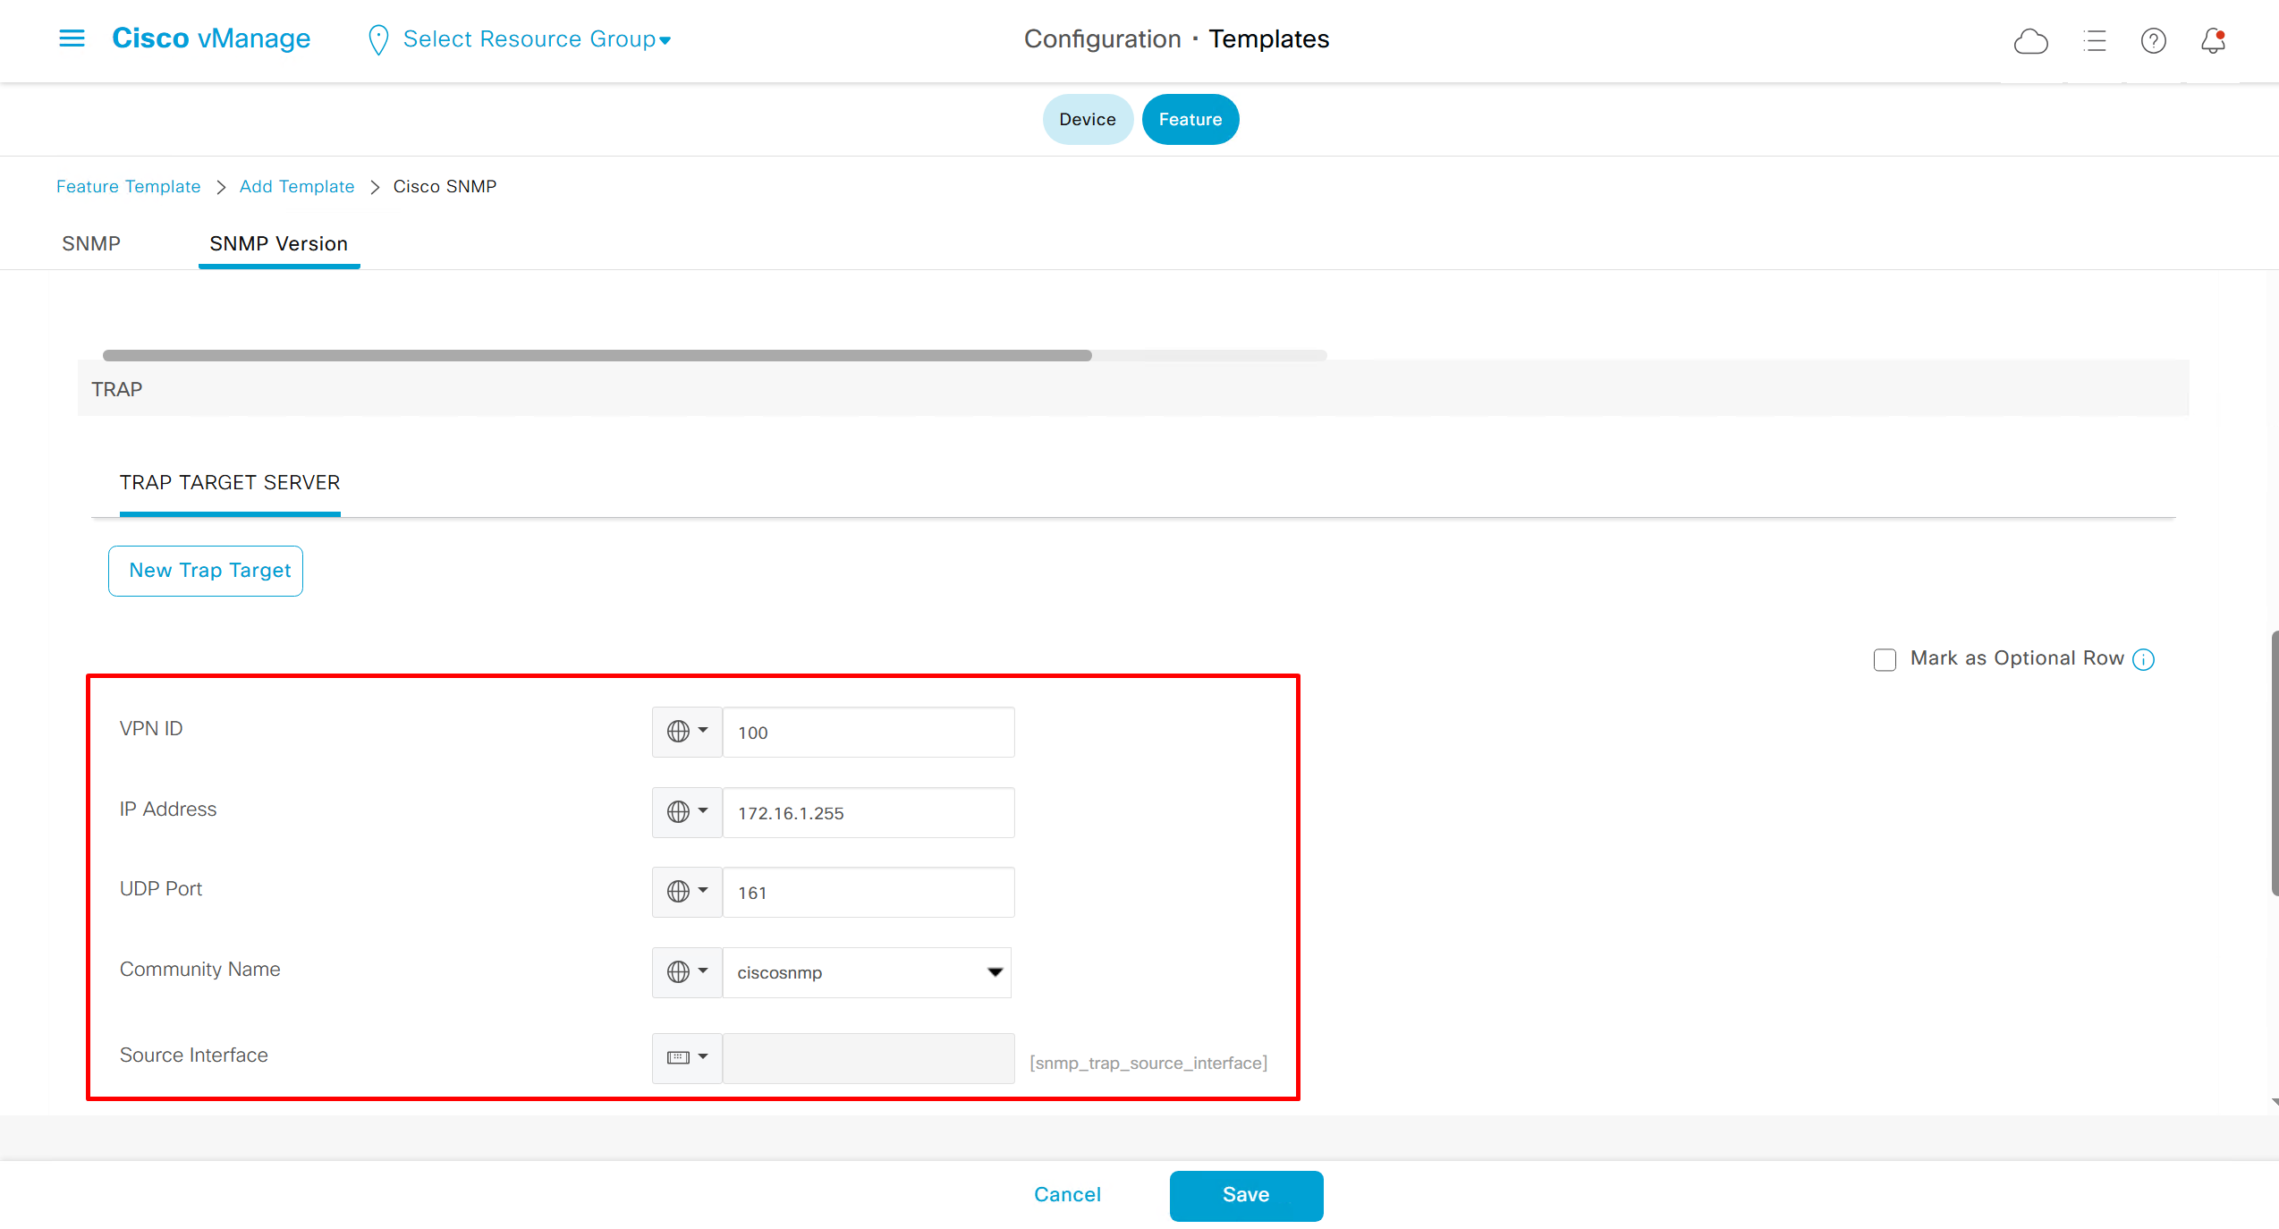
Task: Switch to the Device templates toggle
Action: click(1087, 119)
